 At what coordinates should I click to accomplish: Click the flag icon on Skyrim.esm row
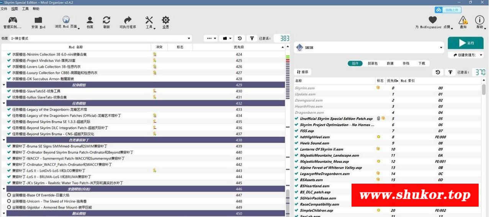coord(378,88)
